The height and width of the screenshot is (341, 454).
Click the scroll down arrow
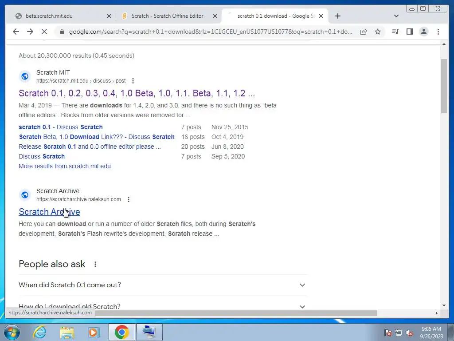pos(444,305)
